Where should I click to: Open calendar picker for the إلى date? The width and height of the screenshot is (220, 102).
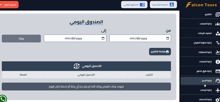tap(103, 38)
